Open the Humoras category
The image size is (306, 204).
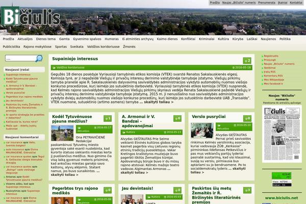[112, 39]
